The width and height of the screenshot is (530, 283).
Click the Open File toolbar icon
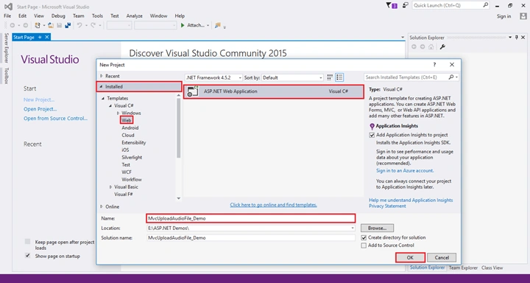tap(51, 25)
